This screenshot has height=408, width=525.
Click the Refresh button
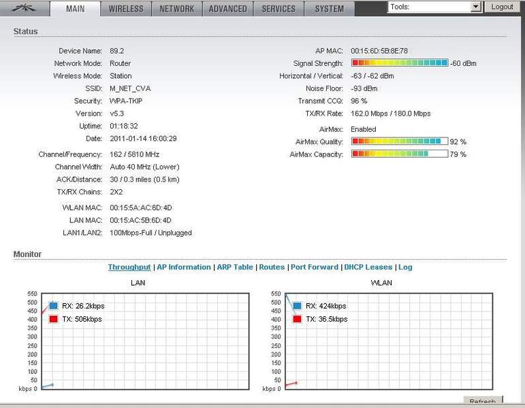[483, 401]
